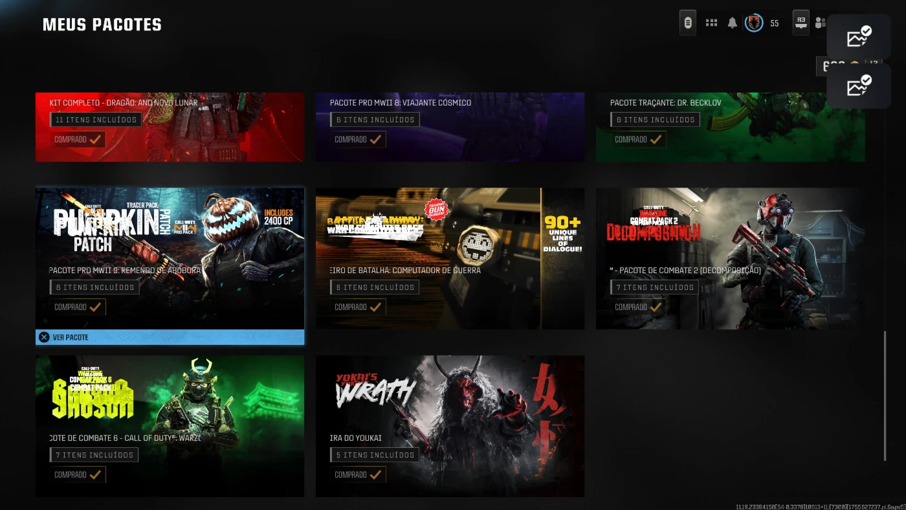906x510 pixels.
Task: Click the player level 55
Action: [775, 23]
